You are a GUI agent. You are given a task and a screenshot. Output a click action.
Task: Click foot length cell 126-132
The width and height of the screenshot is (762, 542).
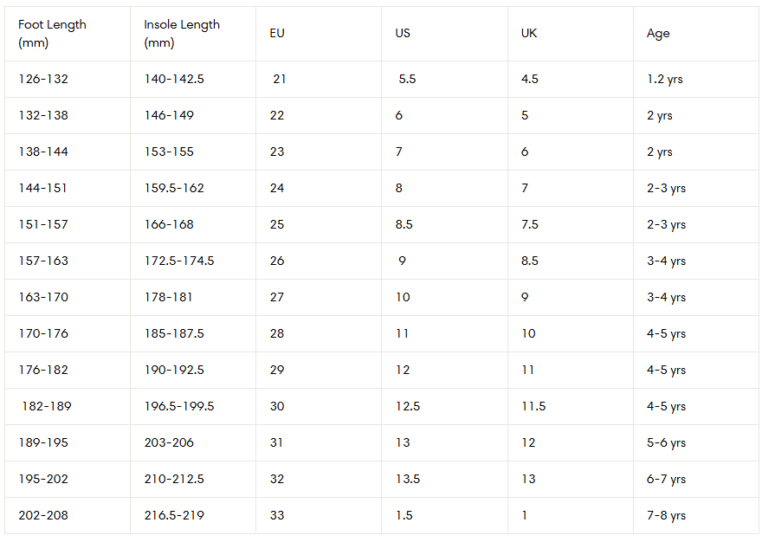[43, 79]
